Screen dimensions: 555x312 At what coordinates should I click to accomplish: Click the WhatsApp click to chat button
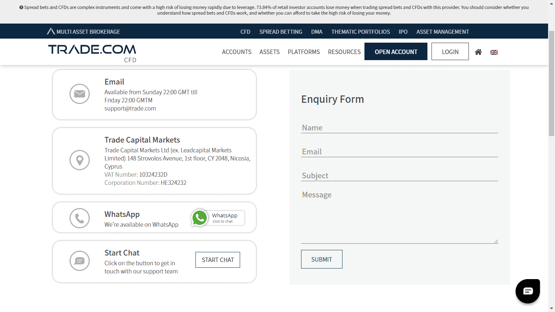point(219,218)
